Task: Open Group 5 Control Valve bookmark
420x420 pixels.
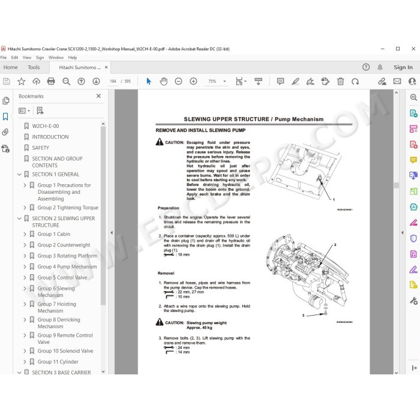Action: (62, 277)
